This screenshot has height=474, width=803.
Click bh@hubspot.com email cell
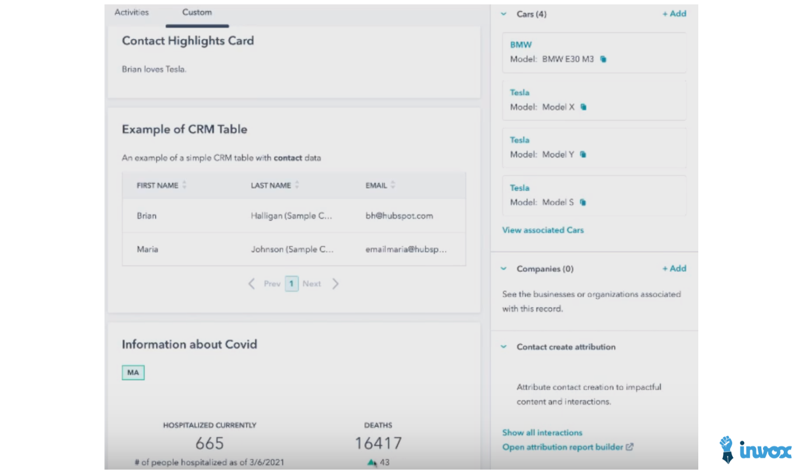coord(399,216)
